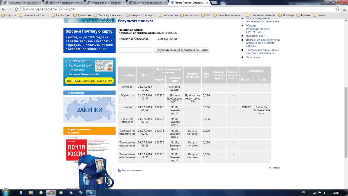Click the E-Mail subscription input field

pyautogui.click(x=135, y=50)
